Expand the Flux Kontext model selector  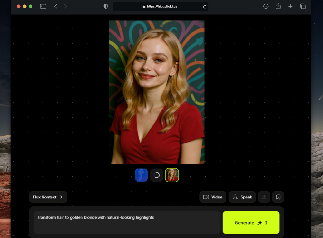(48, 197)
